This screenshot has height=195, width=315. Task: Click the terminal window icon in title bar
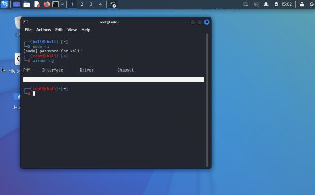coord(26,22)
